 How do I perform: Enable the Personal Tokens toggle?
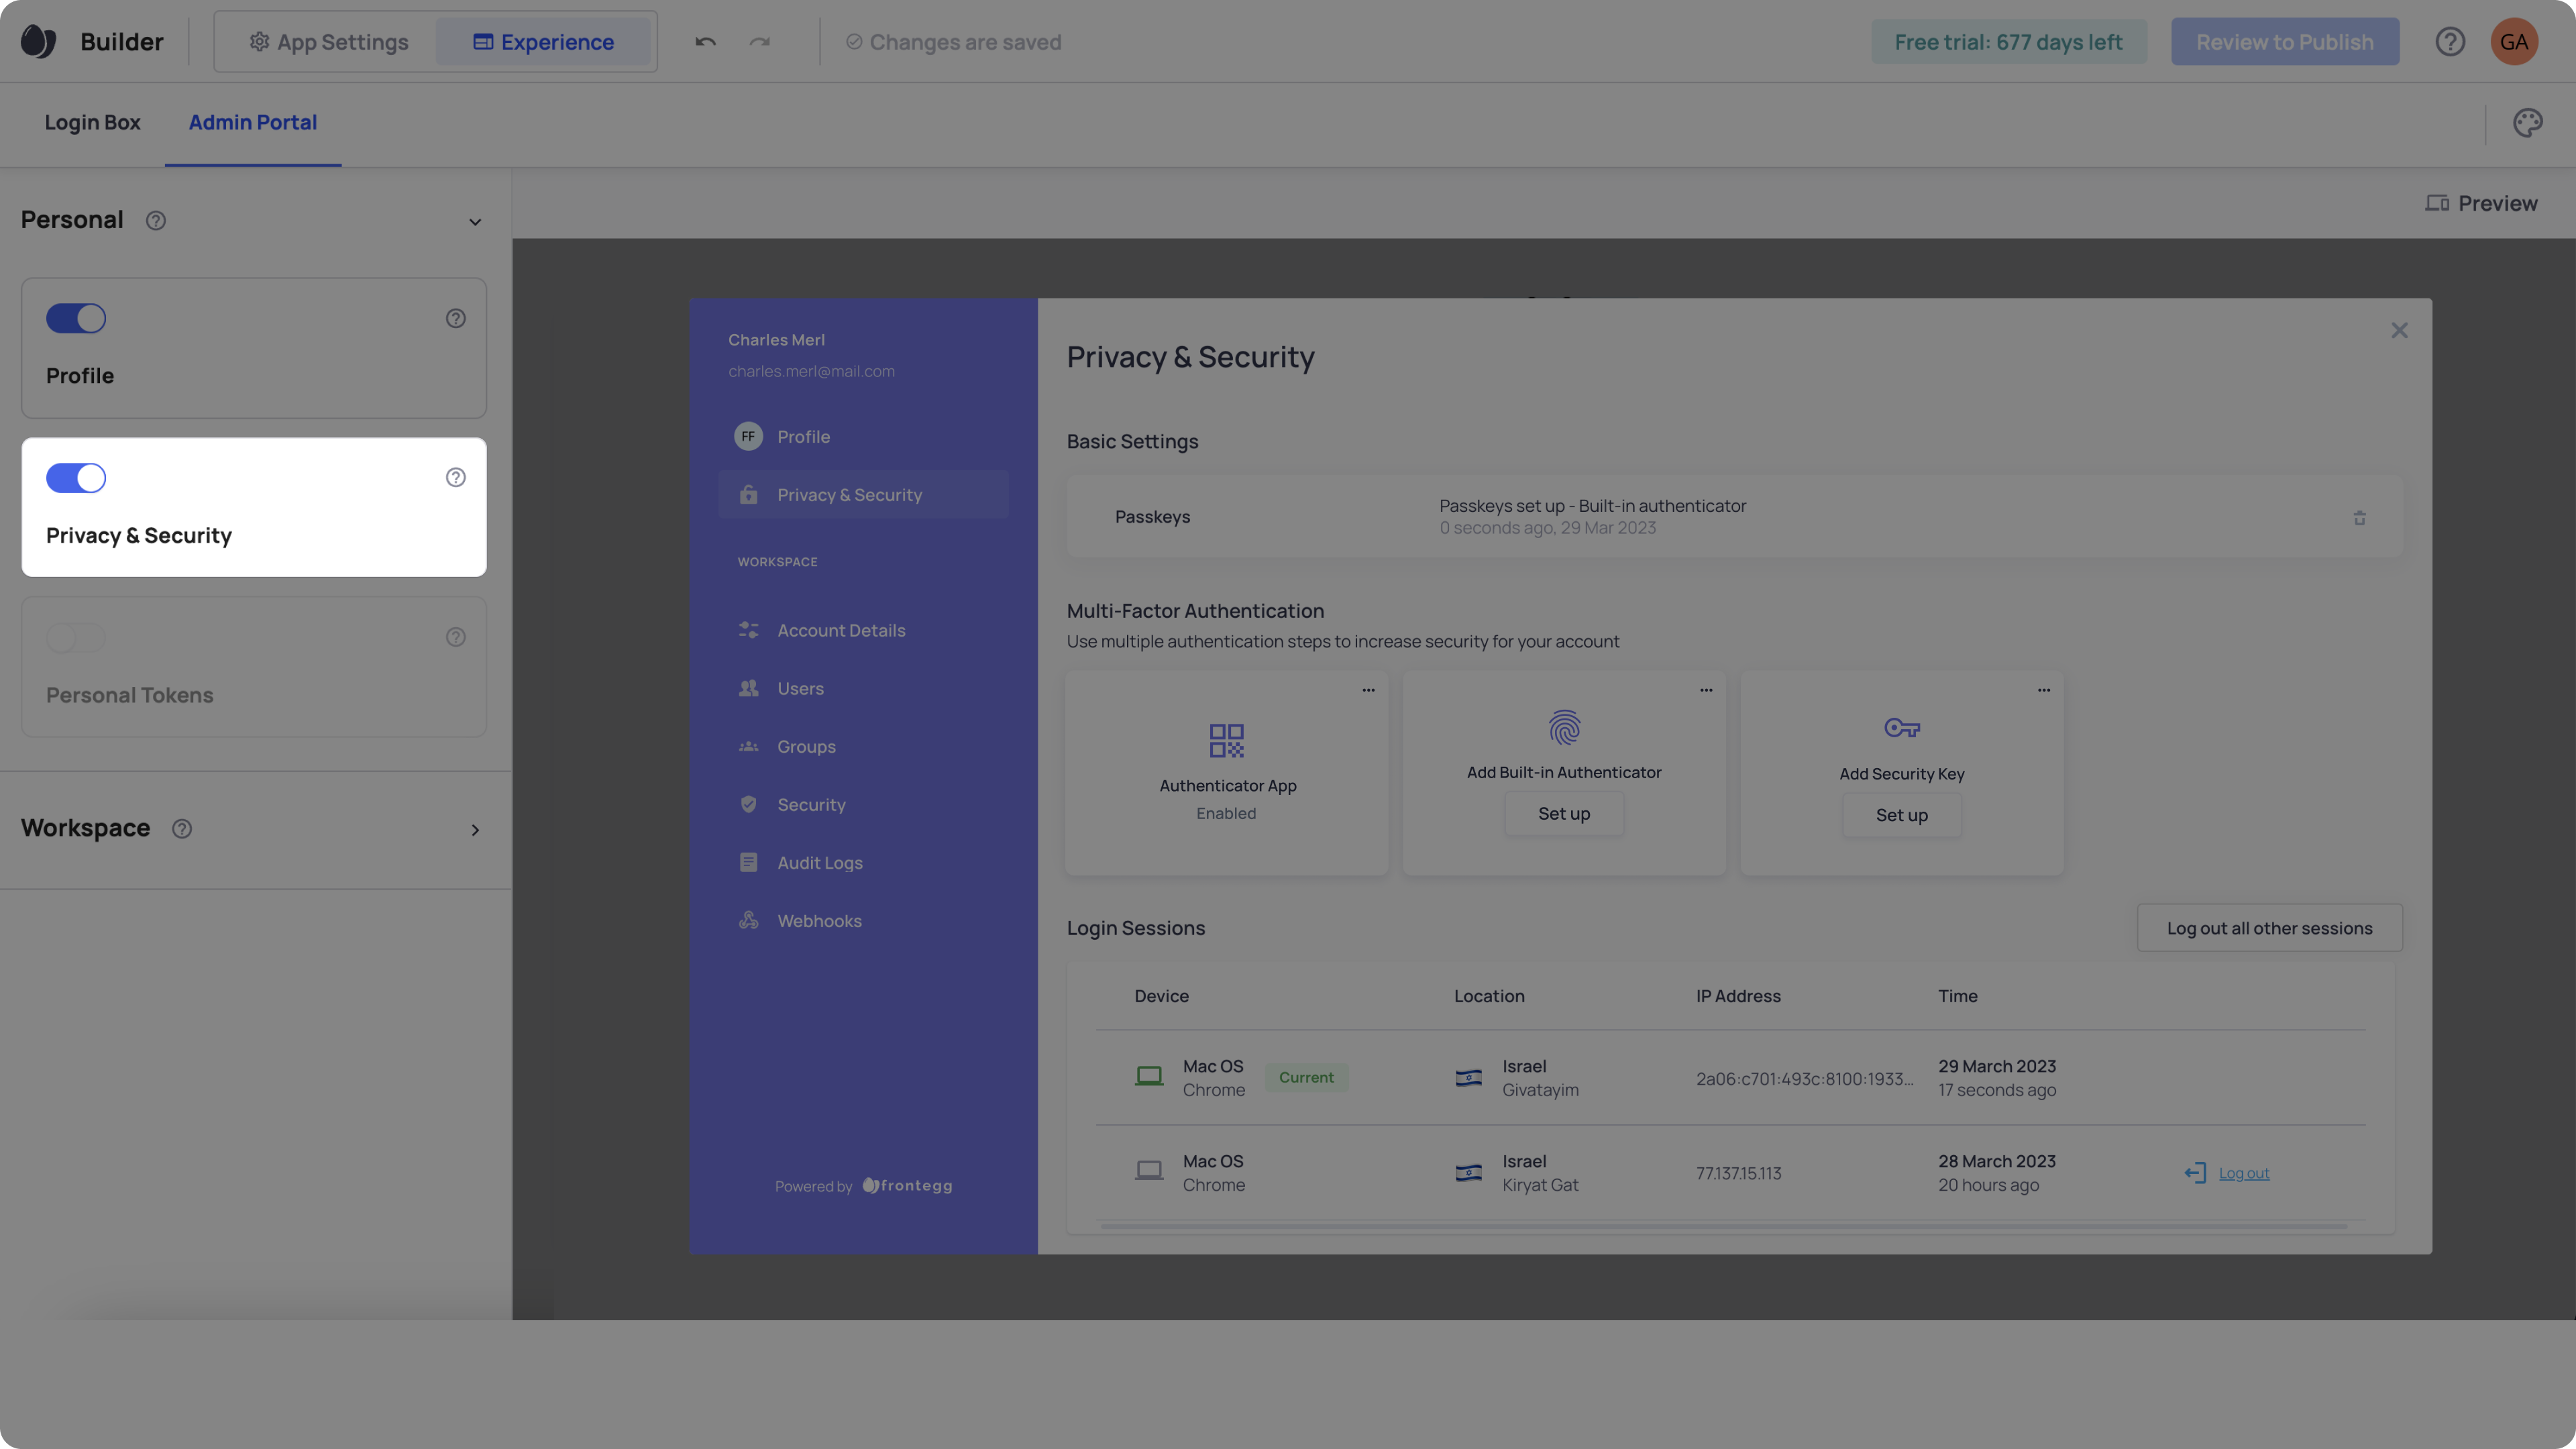(76, 638)
